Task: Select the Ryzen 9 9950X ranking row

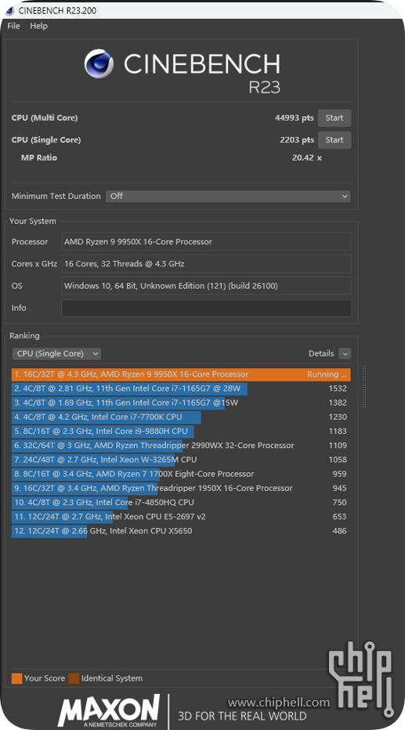Action: 181,374
